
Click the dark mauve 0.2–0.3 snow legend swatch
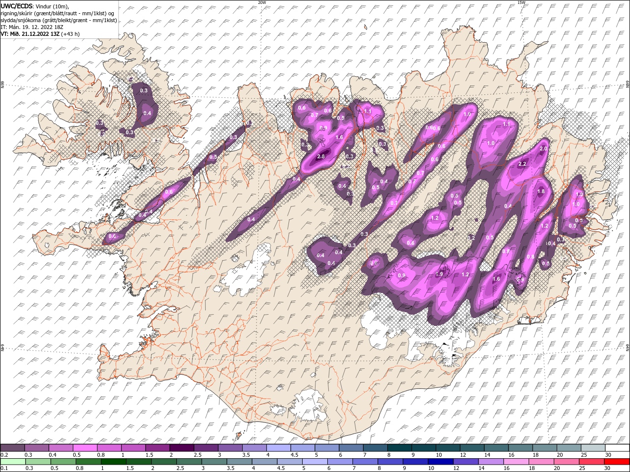click(12, 447)
